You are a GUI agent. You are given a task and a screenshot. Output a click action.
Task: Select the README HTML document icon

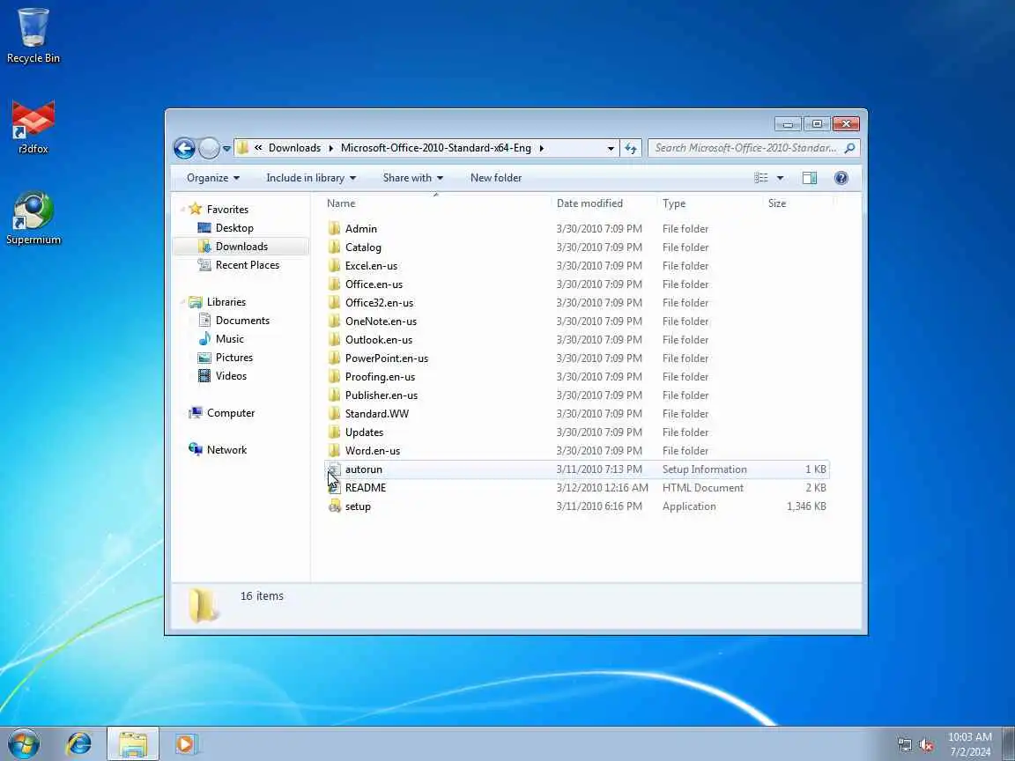pyautogui.click(x=334, y=488)
